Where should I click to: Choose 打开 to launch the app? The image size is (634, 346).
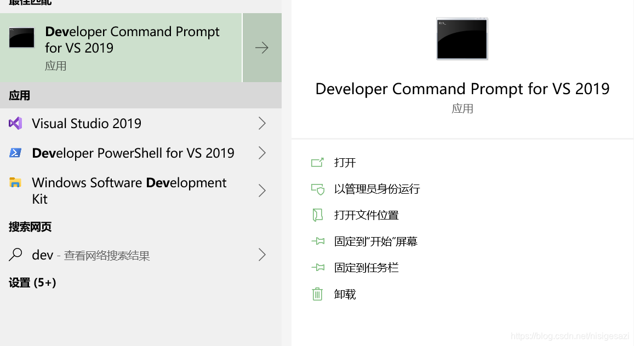(345, 163)
